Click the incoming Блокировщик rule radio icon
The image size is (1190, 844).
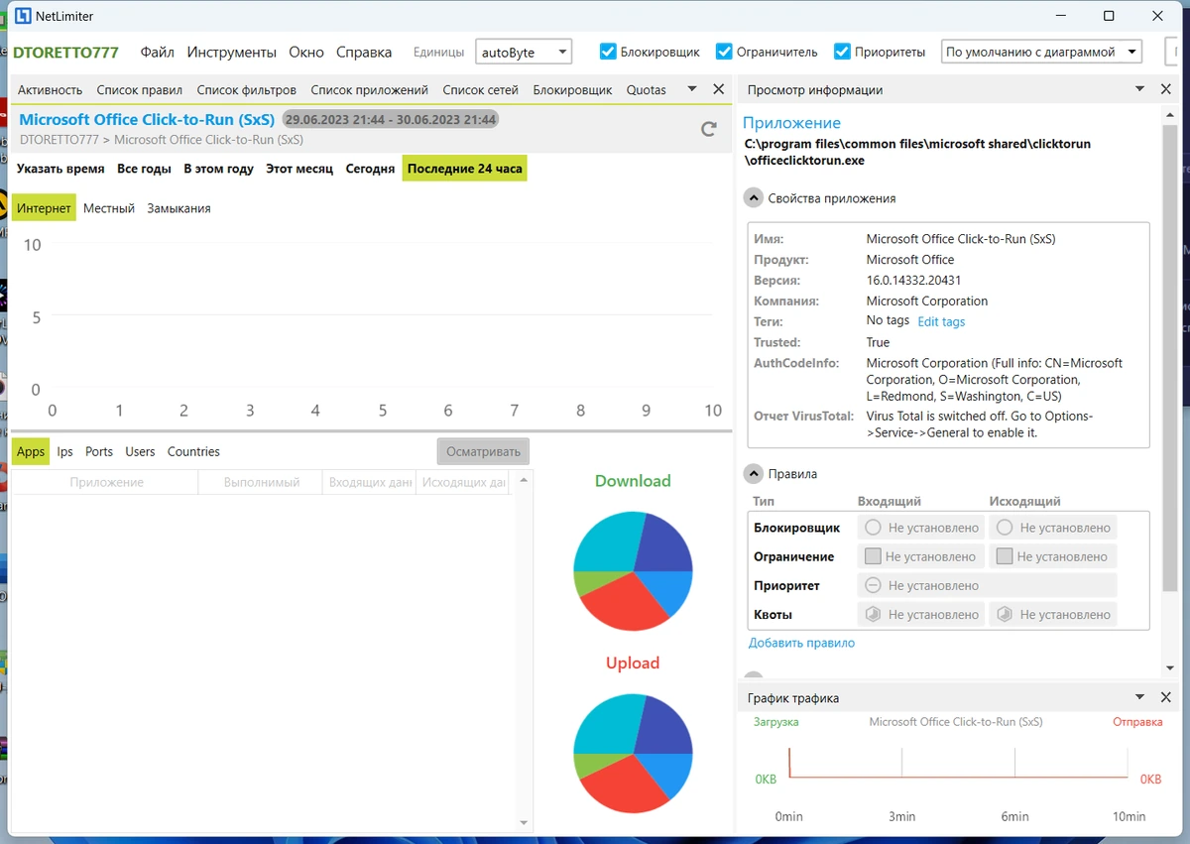(873, 528)
